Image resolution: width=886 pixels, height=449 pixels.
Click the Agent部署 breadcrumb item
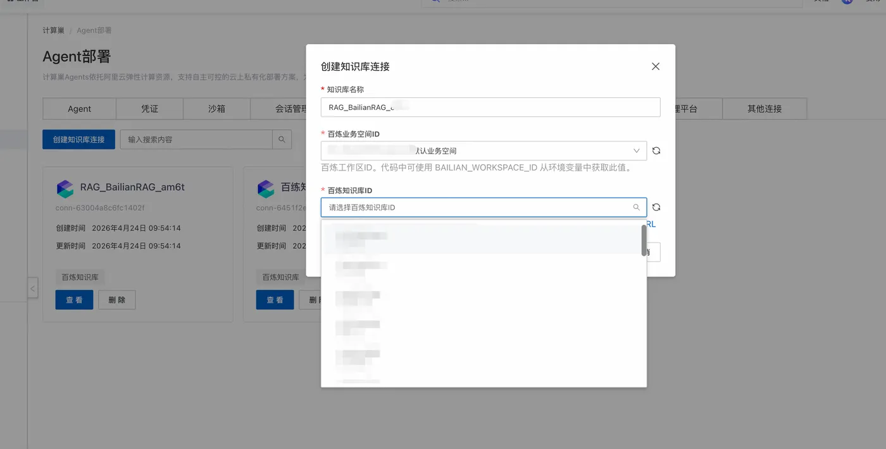pyautogui.click(x=94, y=30)
